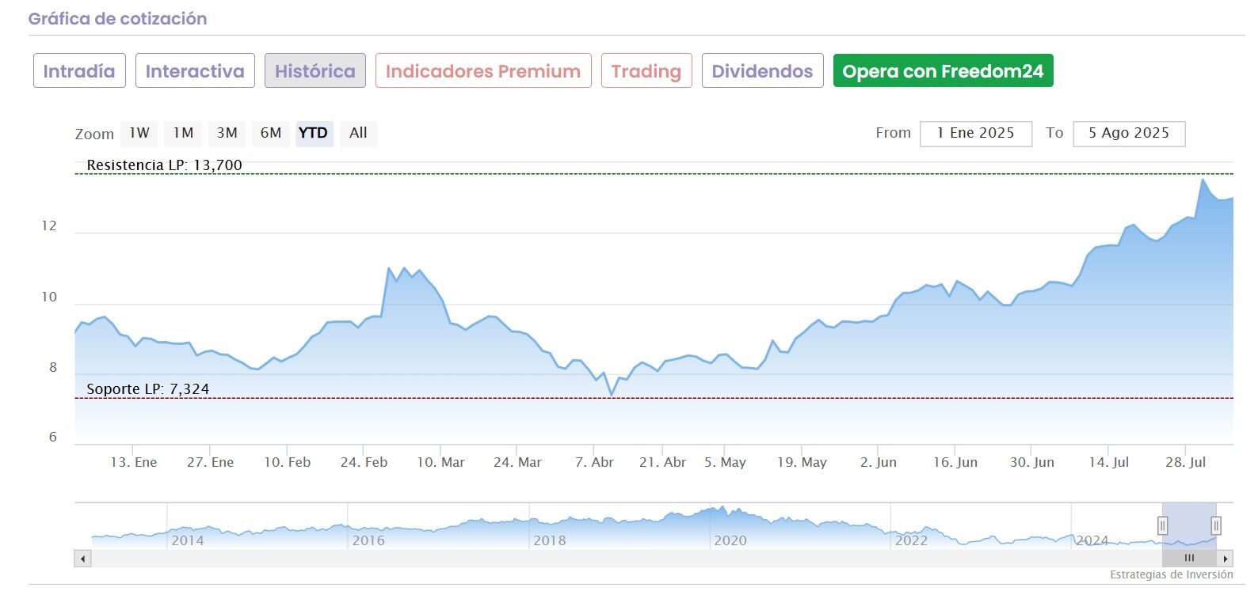Click the left range handle in navigator
The height and width of the screenshot is (595, 1258).
[1162, 525]
